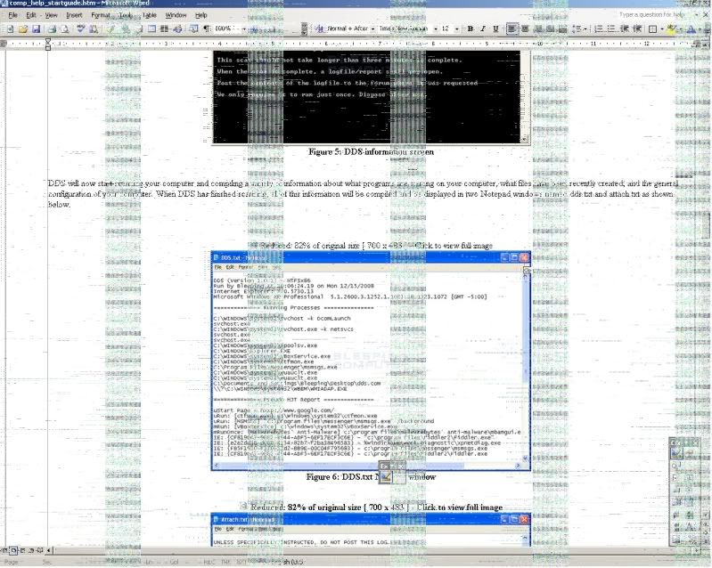
Task: Open the 100% zoom dropdown
Action: coord(244,29)
